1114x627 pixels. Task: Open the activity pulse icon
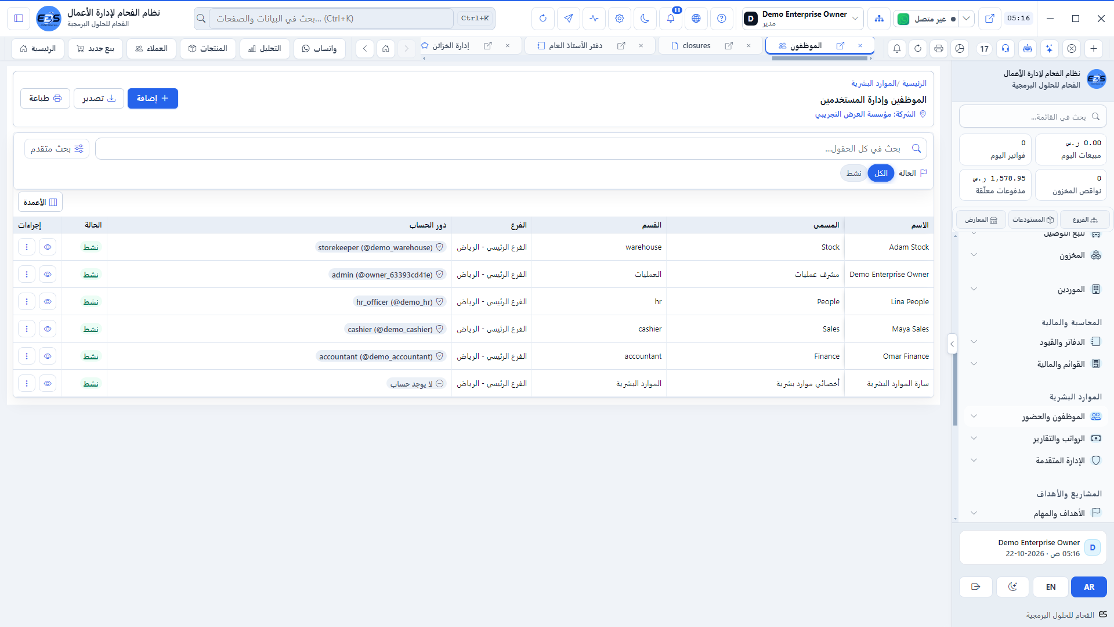click(594, 19)
